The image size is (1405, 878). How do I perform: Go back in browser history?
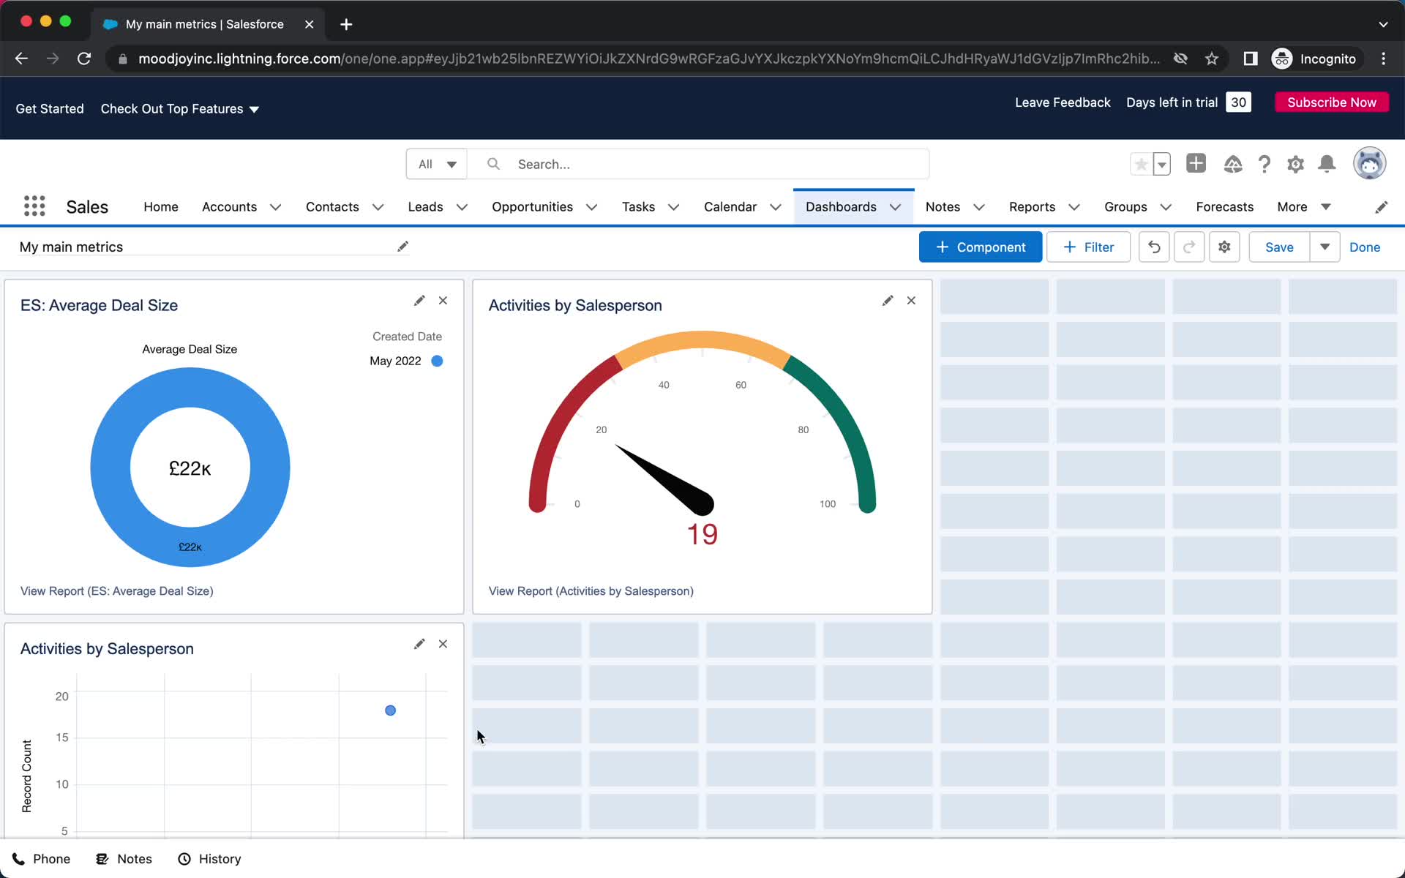coord(21,59)
